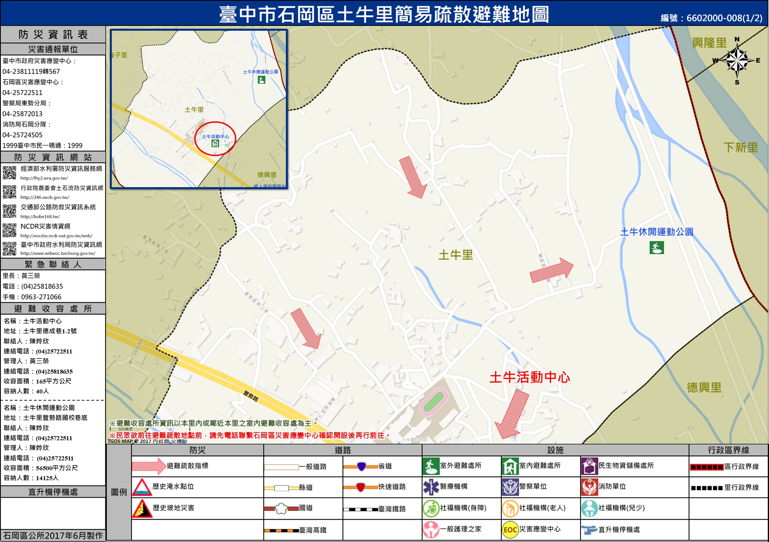Viewport: 769px width, 542px height.
Task: Open the http://246.swcb.gov.tw/ link
Action: (45, 197)
